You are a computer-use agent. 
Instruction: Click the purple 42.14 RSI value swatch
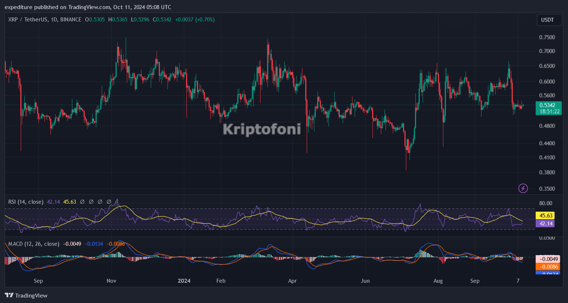coord(545,224)
